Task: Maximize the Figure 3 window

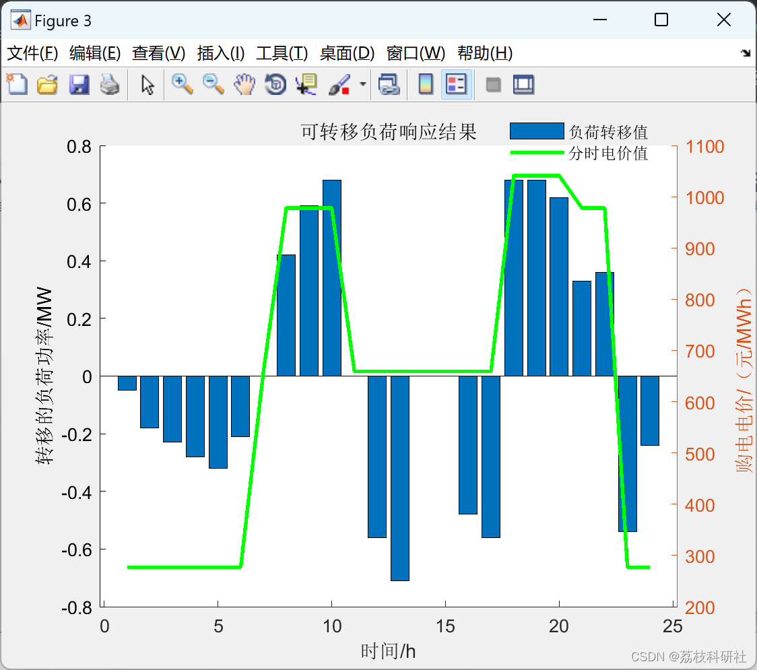Action: [661, 20]
